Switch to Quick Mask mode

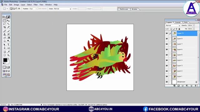click(8, 67)
